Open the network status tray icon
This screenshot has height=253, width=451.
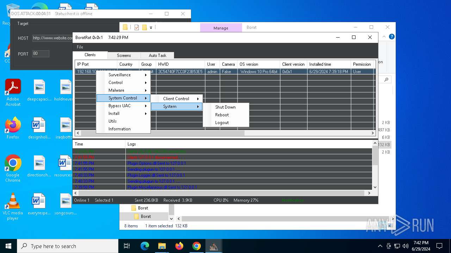[397, 246]
